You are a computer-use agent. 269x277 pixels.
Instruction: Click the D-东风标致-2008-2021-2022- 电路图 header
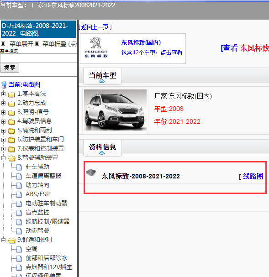pos(38,29)
